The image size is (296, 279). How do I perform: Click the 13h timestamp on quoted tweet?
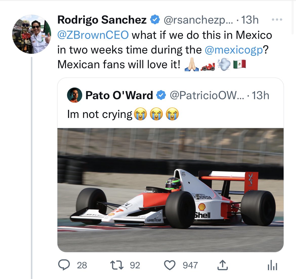coord(260,95)
